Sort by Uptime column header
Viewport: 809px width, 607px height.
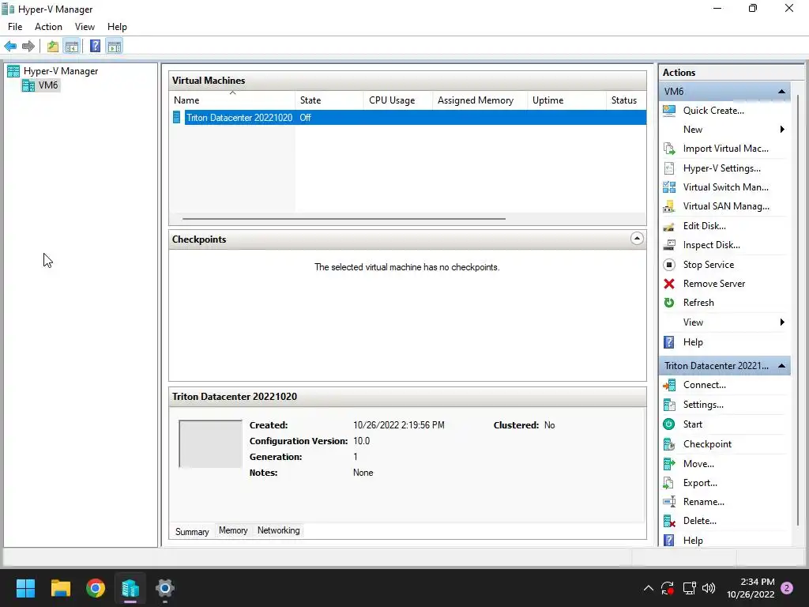[566, 100]
